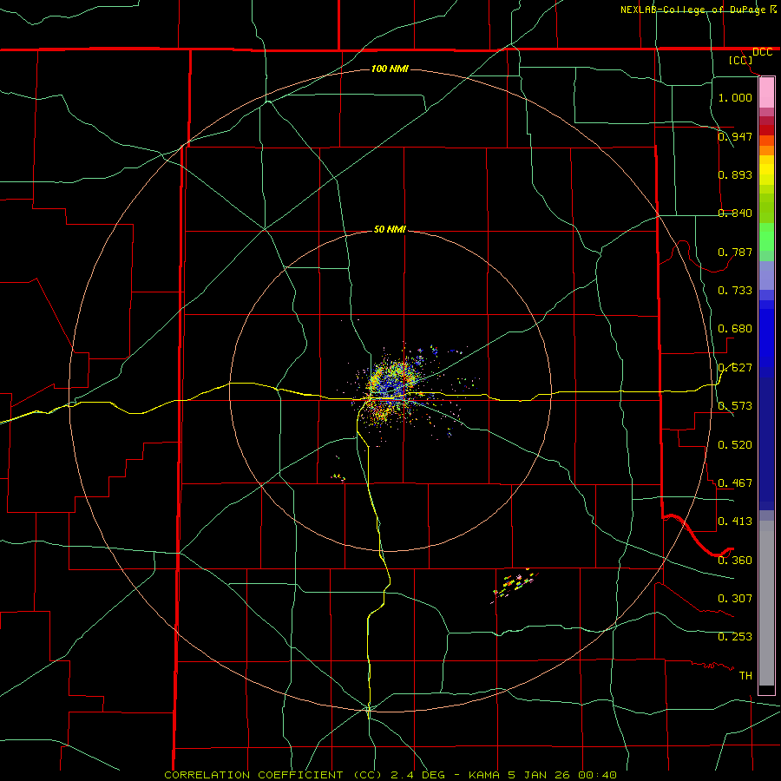Click the small echo streaks southeast of the radar

click(x=515, y=586)
